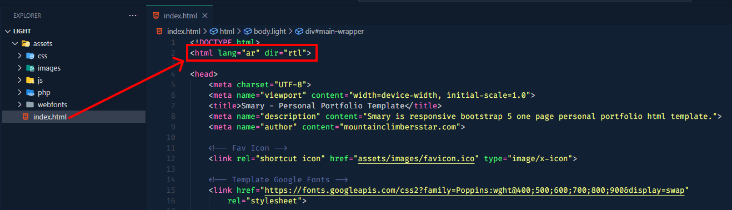Click the html breadcrumb segment
The image size is (732, 210).
pyautogui.click(x=227, y=32)
